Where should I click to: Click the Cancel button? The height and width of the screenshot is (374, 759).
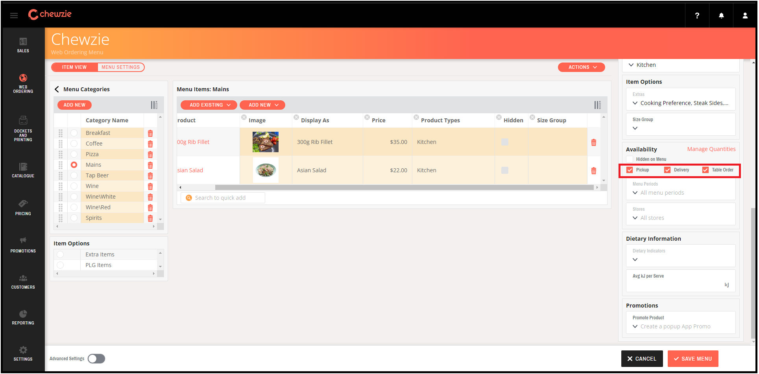coord(642,359)
